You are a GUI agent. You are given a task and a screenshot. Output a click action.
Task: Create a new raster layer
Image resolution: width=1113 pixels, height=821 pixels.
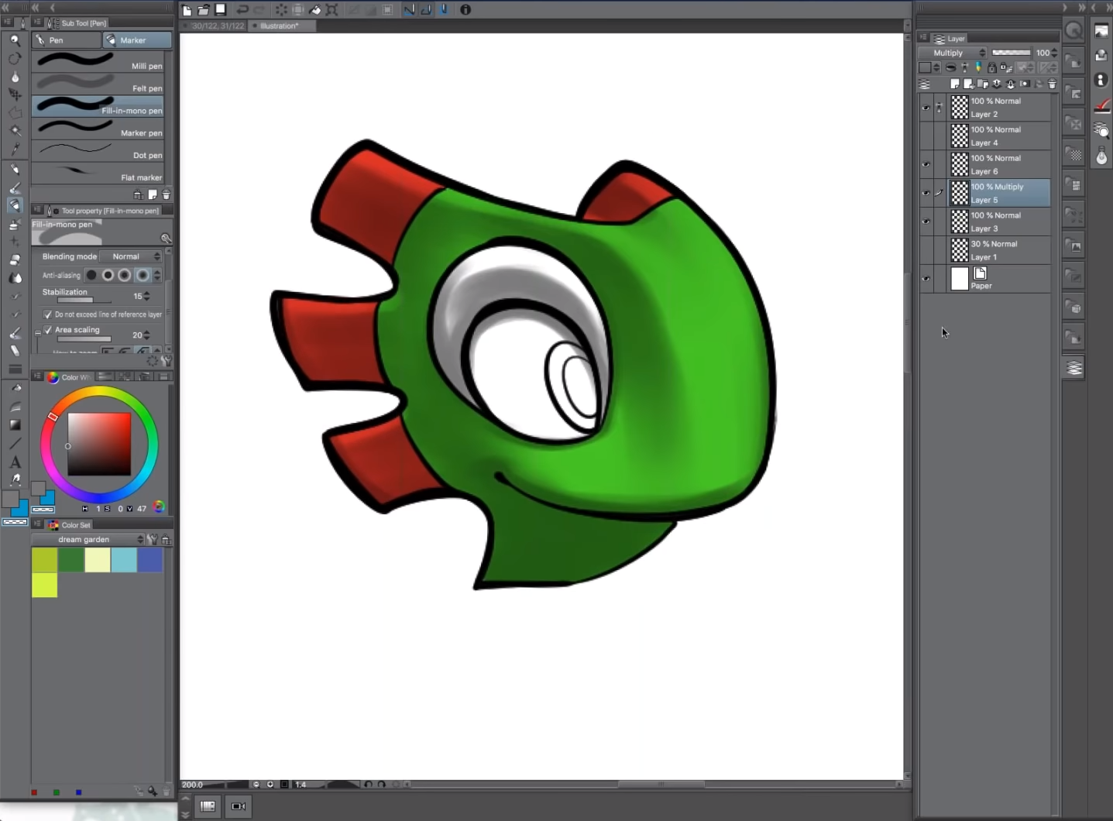pos(955,84)
